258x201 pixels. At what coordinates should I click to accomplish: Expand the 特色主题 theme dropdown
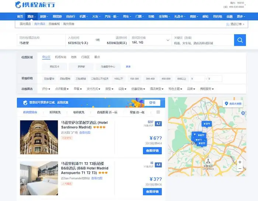[175, 89]
